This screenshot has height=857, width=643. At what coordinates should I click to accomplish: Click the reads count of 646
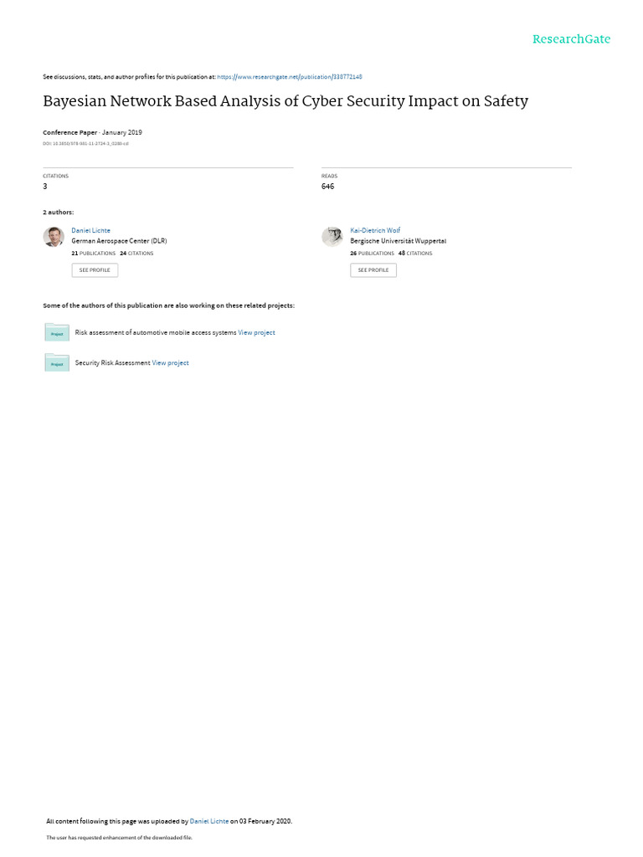click(327, 187)
